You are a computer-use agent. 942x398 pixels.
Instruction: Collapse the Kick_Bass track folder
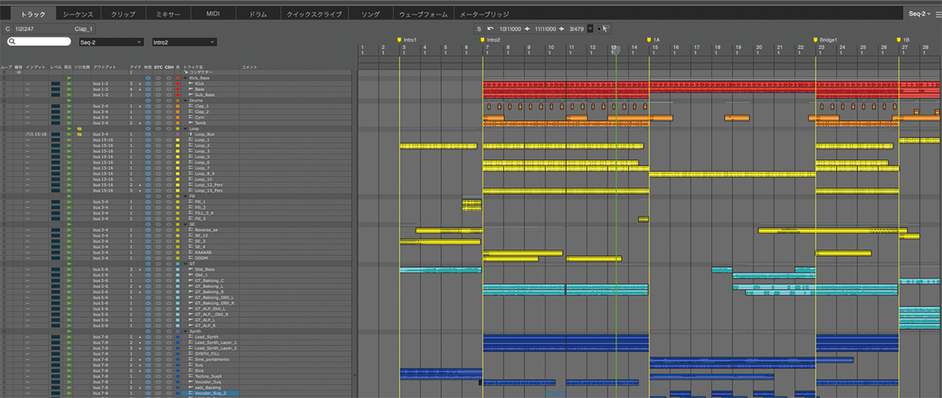(x=185, y=78)
